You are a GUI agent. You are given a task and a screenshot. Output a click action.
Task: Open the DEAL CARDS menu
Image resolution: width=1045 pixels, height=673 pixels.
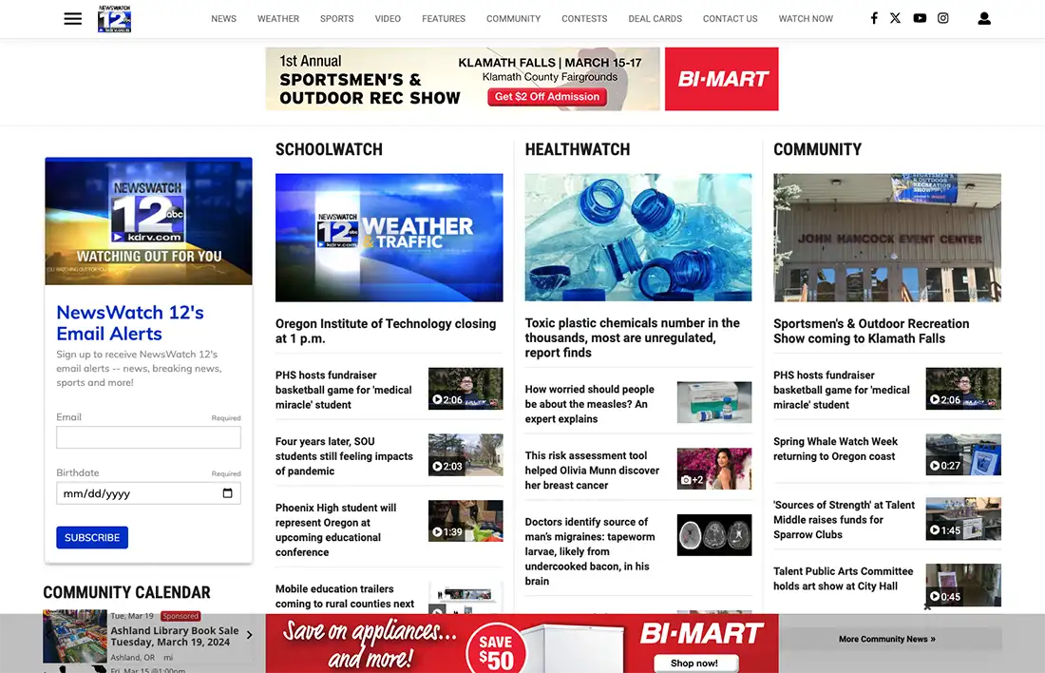coord(655,19)
